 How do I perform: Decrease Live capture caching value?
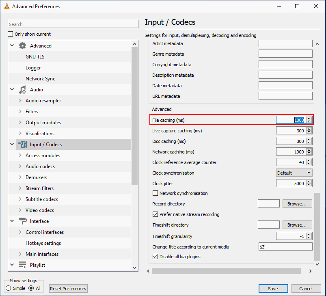tap(309, 132)
